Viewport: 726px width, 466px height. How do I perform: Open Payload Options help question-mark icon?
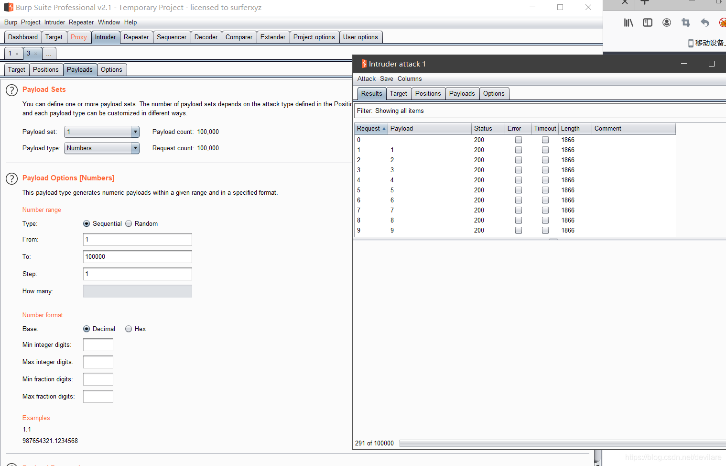11,178
